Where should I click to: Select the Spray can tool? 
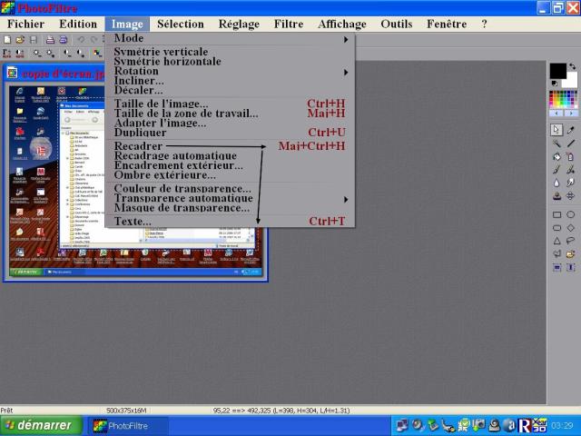[571, 156]
